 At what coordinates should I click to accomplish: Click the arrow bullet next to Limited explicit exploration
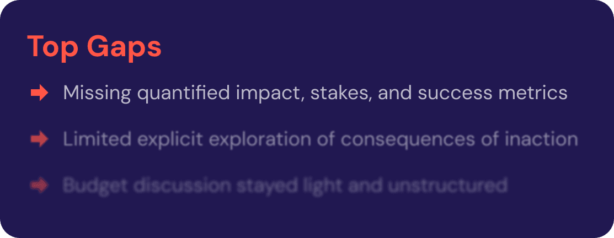(40, 139)
